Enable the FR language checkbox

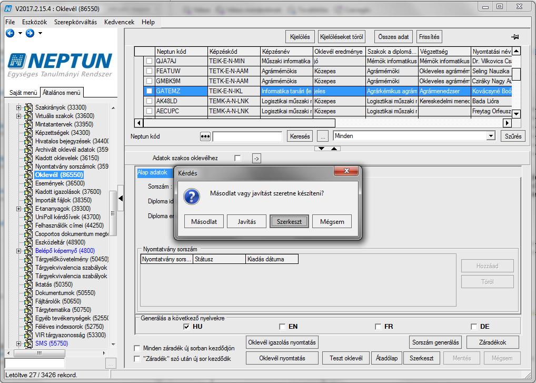click(378, 327)
